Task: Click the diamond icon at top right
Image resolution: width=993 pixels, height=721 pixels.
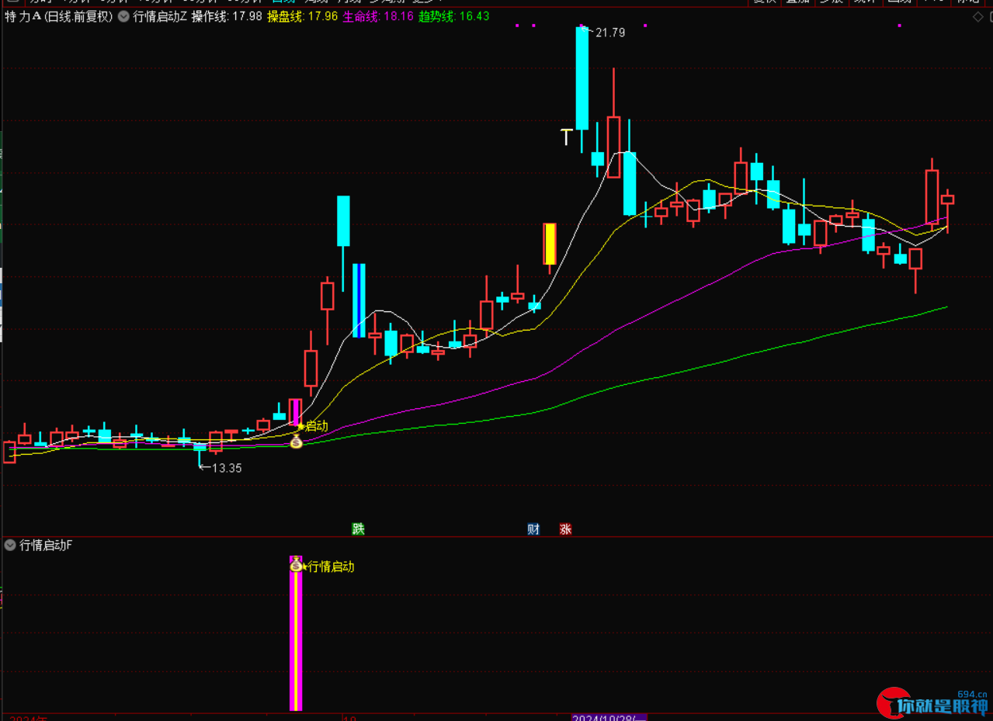Action: point(977,17)
